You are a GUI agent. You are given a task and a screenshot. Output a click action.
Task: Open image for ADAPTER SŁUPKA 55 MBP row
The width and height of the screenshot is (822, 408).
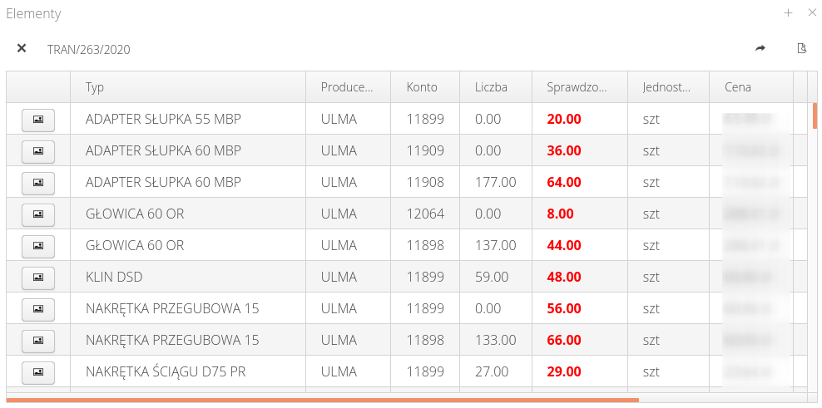(37, 120)
